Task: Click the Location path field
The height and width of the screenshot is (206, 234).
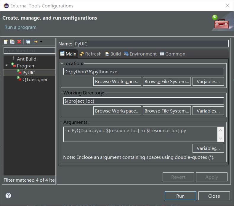Action: tap(144, 72)
